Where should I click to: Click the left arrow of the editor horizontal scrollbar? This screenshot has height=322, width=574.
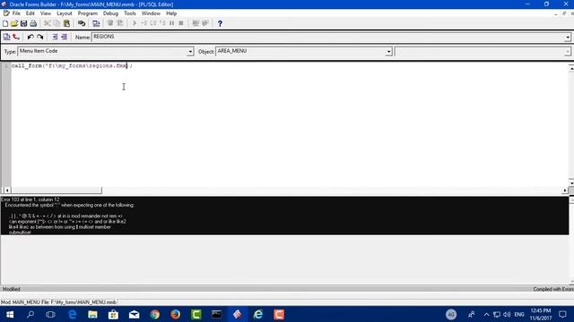tap(6, 191)
